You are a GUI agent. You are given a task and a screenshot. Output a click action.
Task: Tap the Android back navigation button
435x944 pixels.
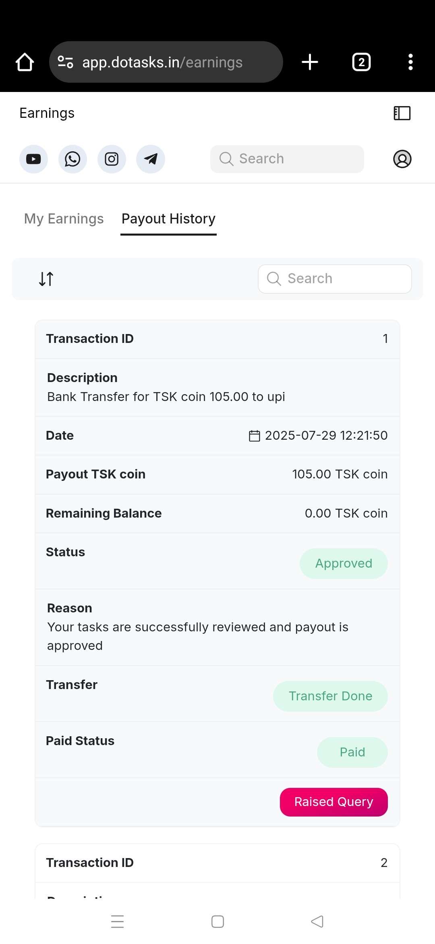[x=317, y=921]
